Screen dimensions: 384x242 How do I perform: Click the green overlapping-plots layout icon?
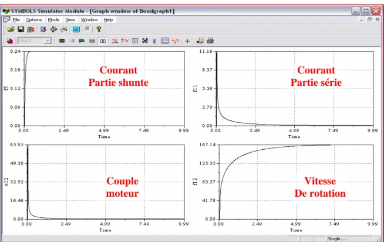coord(82,41)
